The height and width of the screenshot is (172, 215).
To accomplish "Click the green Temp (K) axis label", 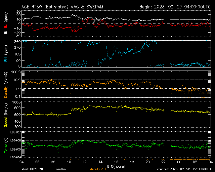I will point(5,144).
